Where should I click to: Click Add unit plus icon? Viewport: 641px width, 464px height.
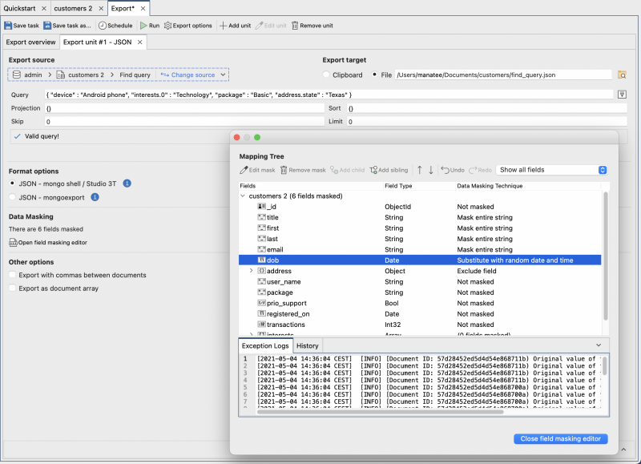click(x=223, y=26)
